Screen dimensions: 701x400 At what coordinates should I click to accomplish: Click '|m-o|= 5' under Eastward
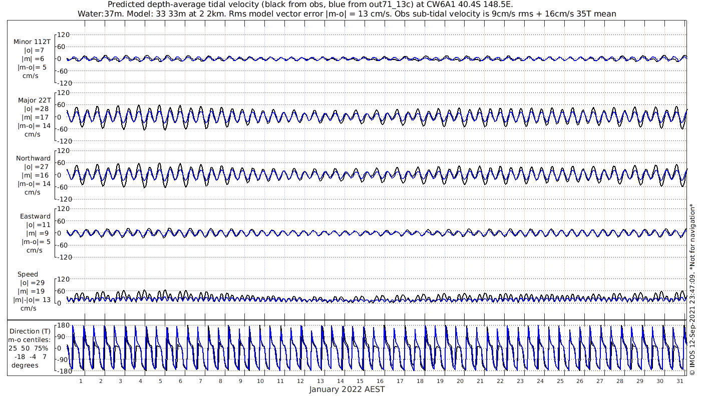pyautogui.click(x=36, y=242)
